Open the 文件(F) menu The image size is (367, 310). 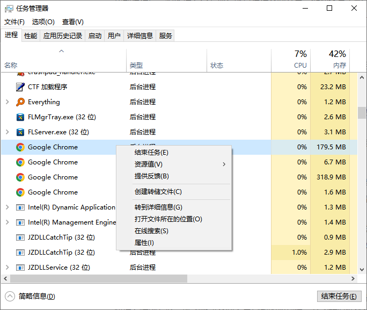click(14, 22)
